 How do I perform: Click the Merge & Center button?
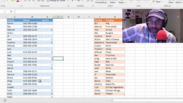(x=56, y=1)
